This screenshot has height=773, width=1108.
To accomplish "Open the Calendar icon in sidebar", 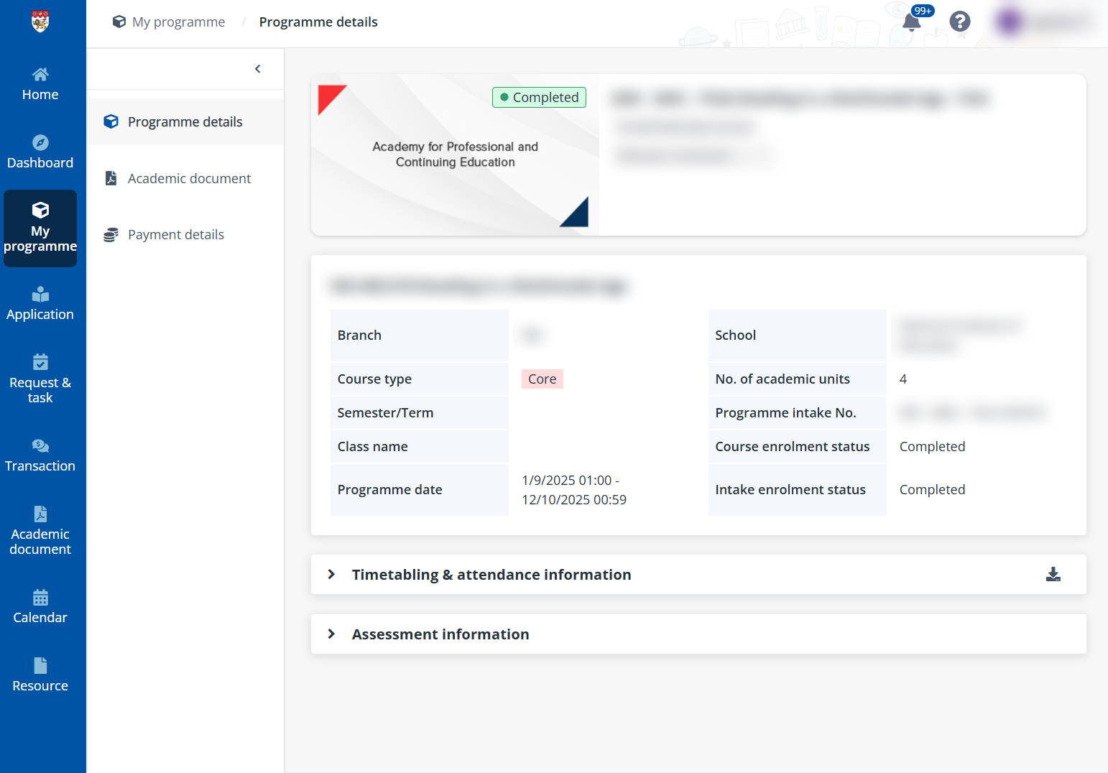I will [40, 598].
